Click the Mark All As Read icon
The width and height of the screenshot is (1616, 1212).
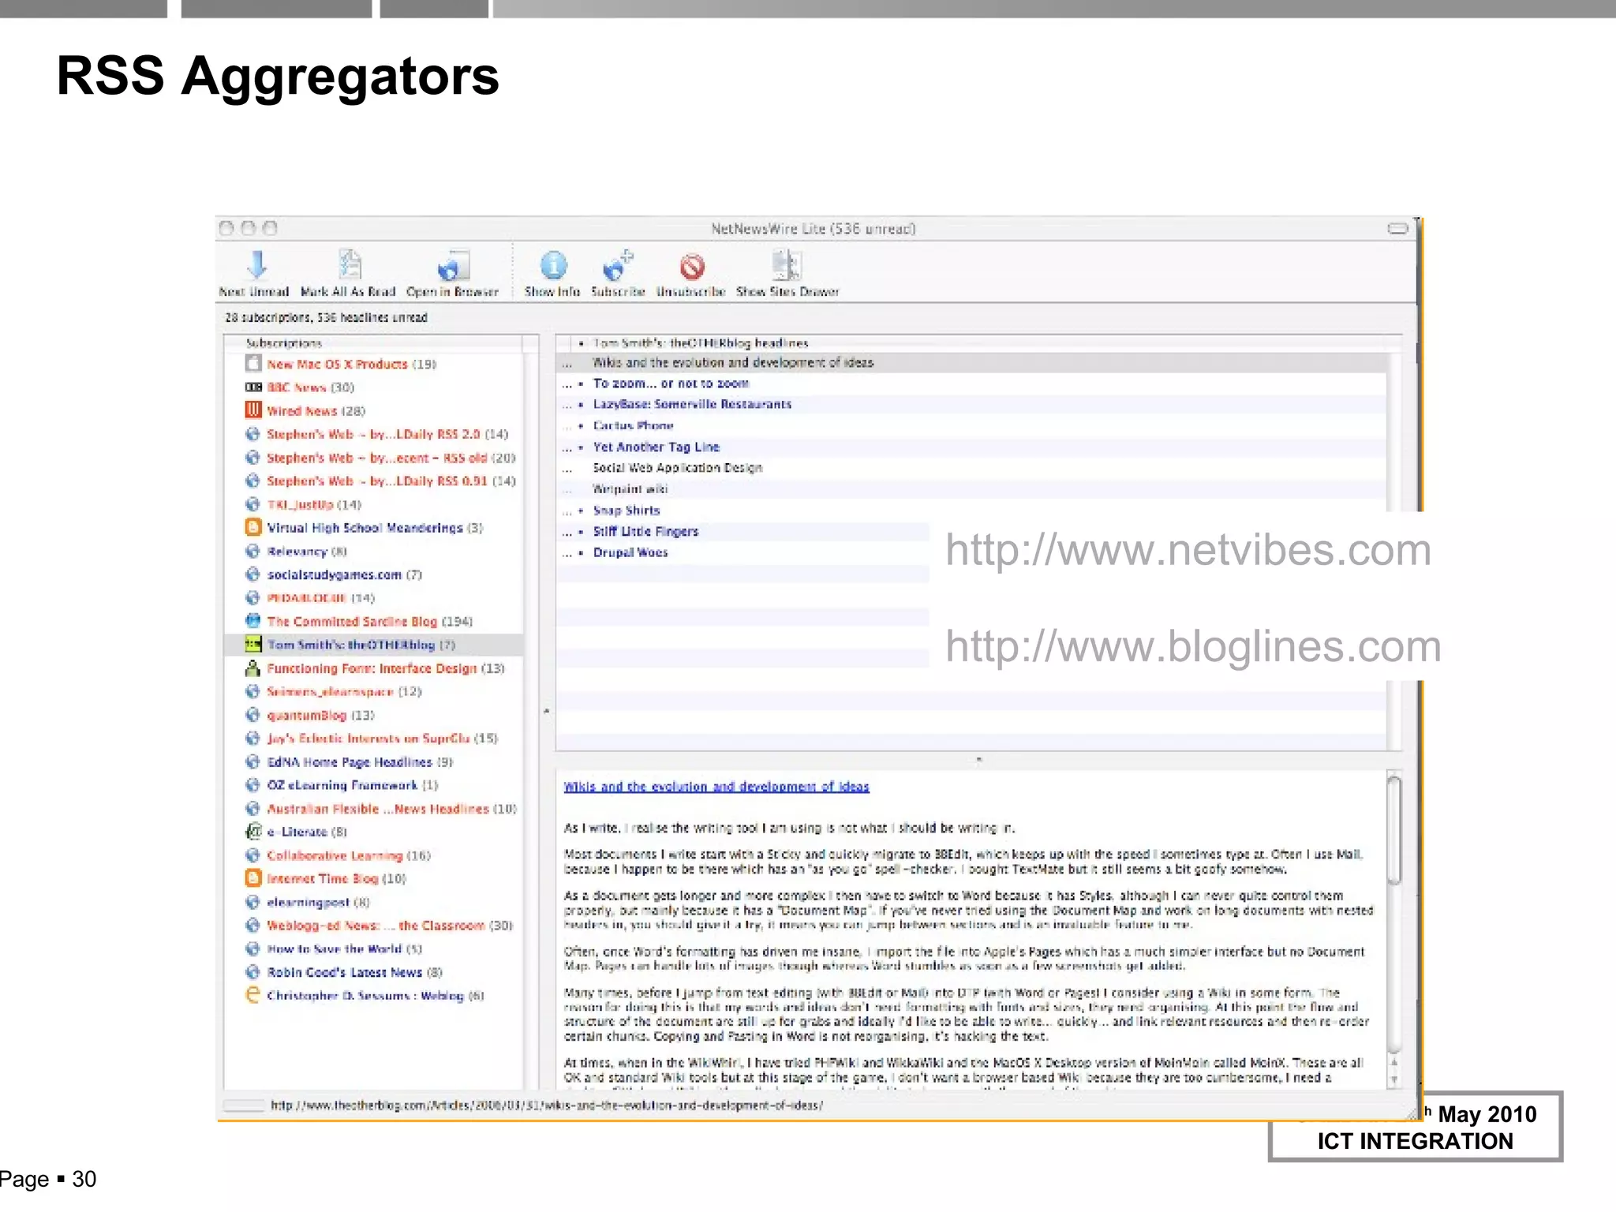pos(350,265)
